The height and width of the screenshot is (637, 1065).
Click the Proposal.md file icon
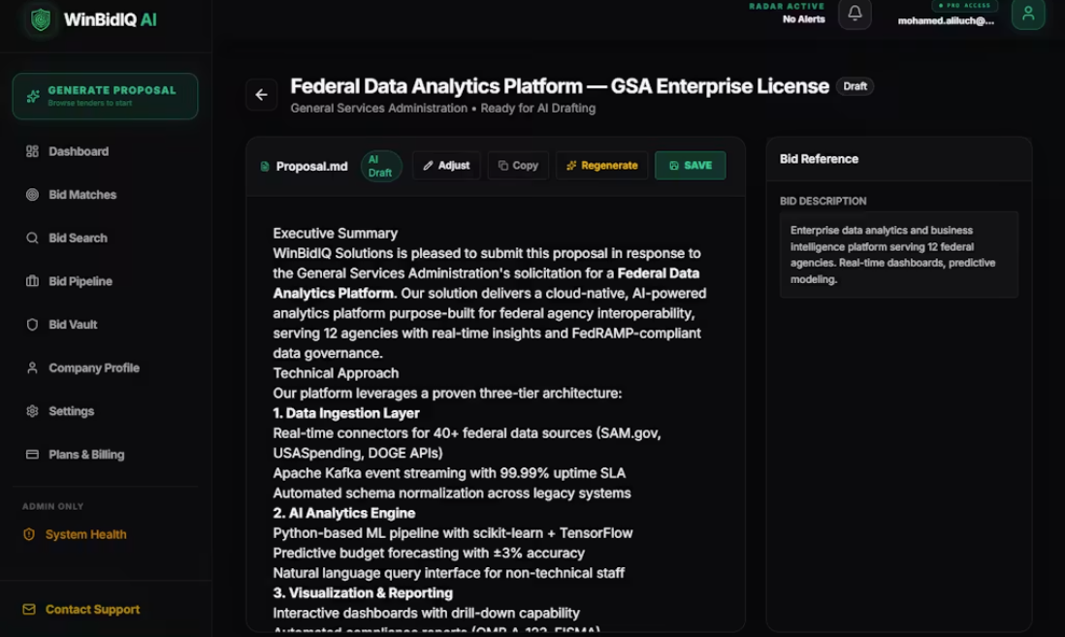[x=265, y=167]
